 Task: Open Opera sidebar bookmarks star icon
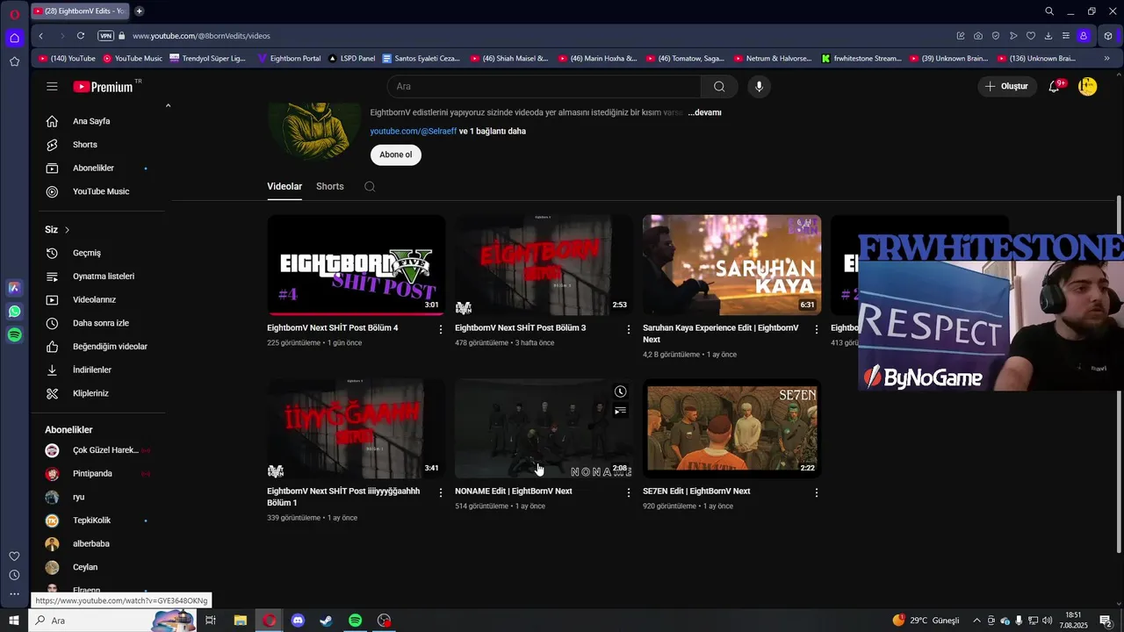pos(14,61)
